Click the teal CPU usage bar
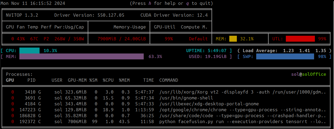The height and width of the screenshot is (129, 334). pos(30,51)
